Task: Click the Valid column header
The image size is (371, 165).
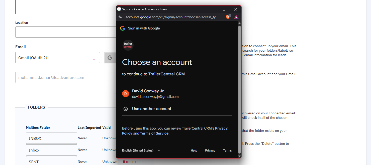Action: (x=107, y=128)
